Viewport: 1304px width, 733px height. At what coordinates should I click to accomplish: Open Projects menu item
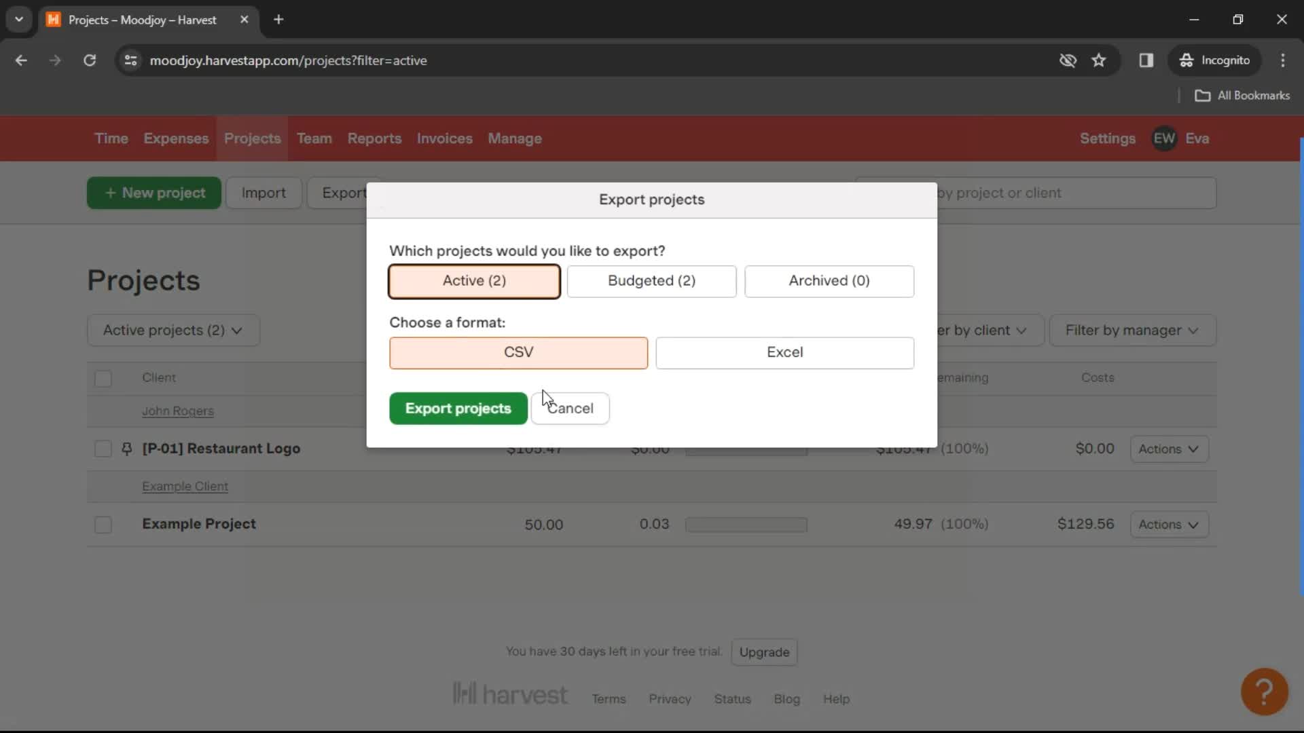253,138
